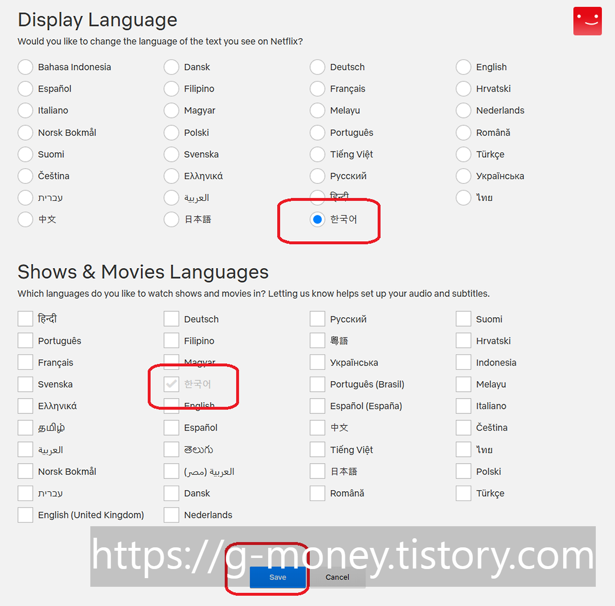Screen dimensions: 615x606
Task: Check Deutsch shows language checkbox
Action: pyautogui.click(x=172, y=319)
